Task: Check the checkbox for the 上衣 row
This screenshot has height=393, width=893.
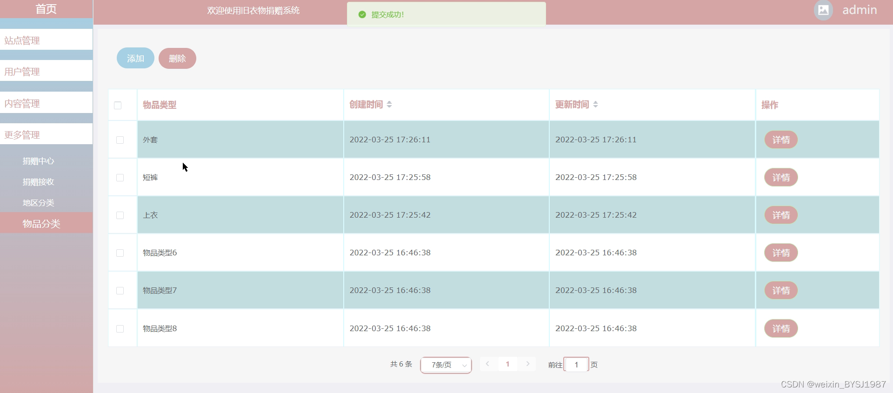Action: point(120,215)
